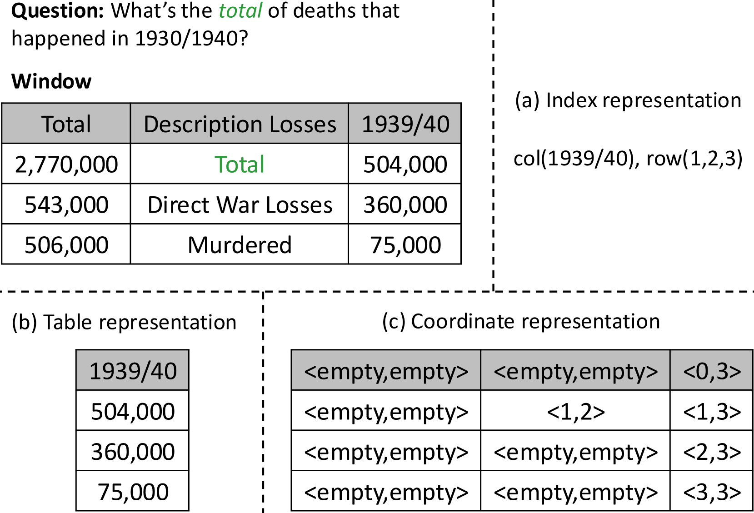This screenshot has width=754, height=513.
Task: Click "75,000" under Table representation
Action: pyautogui.click(x=133, y=491)
